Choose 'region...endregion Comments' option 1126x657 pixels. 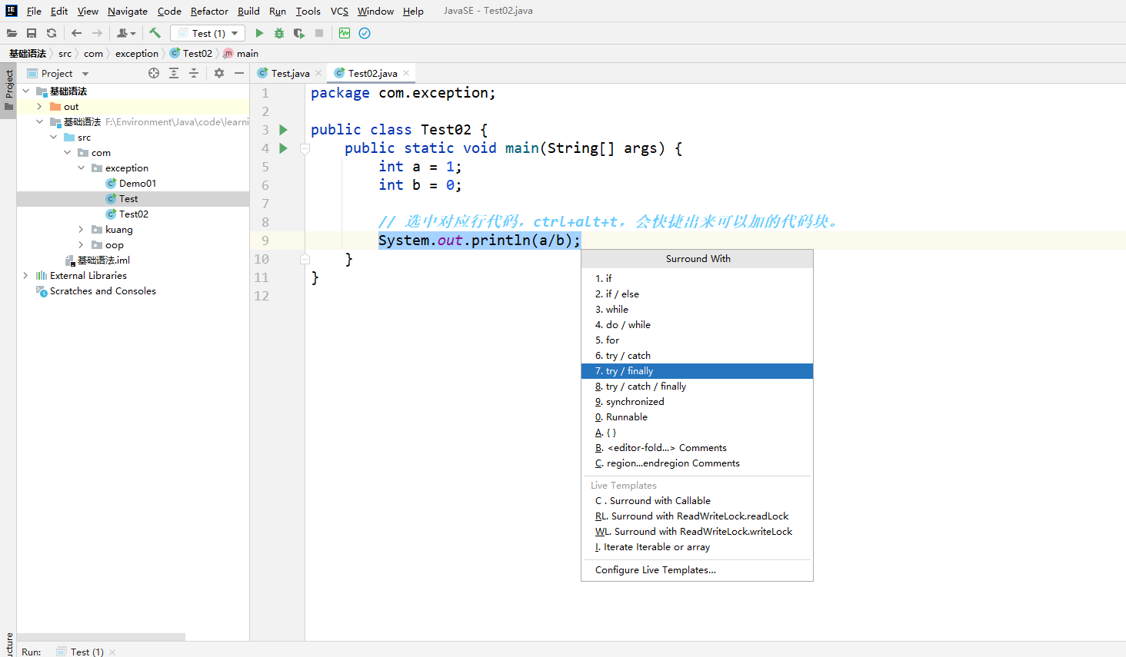pos(697,463)
